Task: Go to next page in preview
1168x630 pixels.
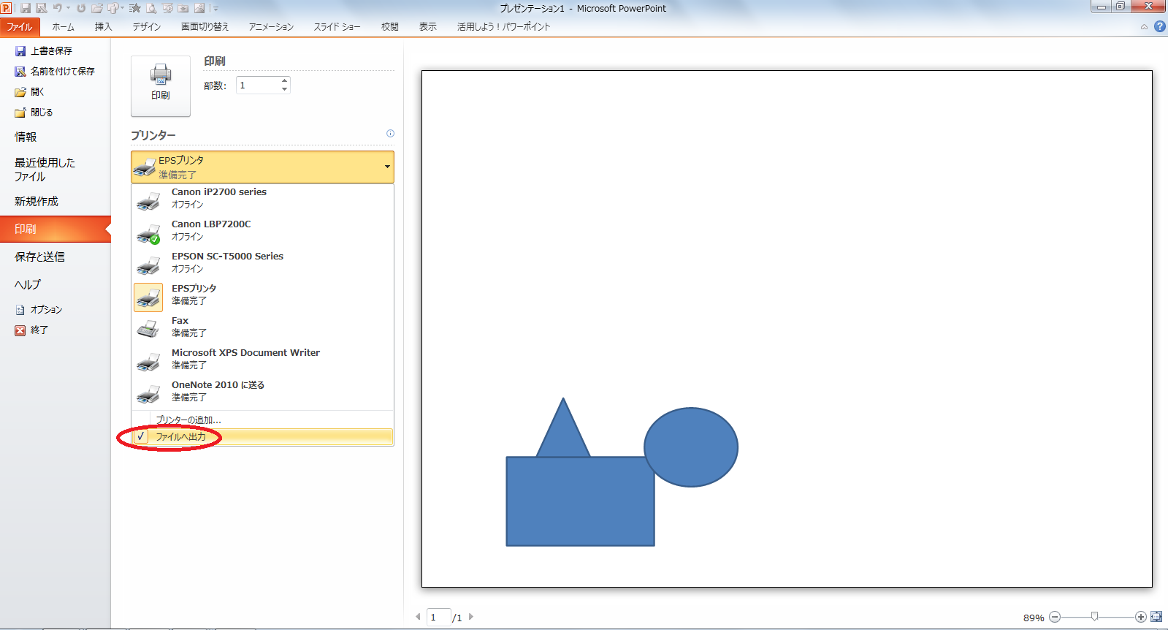Action: (471, 617)
